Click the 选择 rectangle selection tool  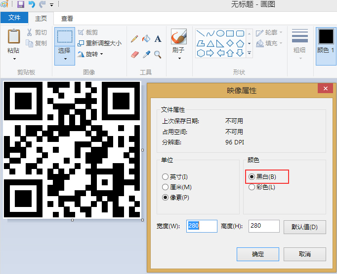pyautogui.click(x=64, y=36)
